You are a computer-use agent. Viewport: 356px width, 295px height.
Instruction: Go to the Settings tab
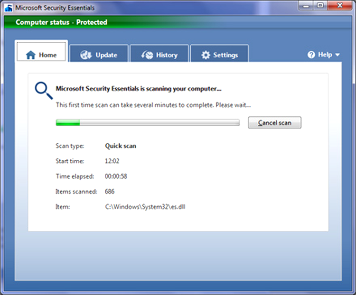coord(220,54)
